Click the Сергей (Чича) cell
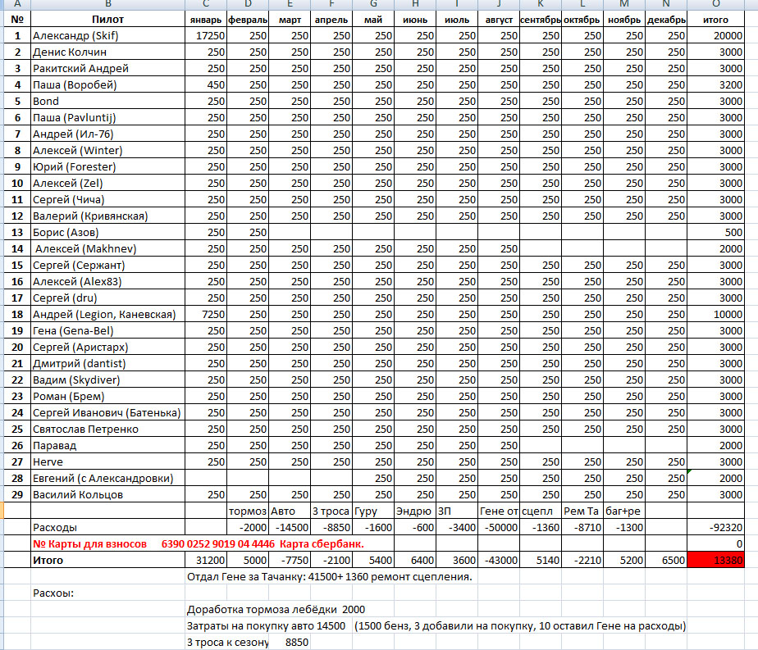This screenshot has height=650, width=758. 107,200
